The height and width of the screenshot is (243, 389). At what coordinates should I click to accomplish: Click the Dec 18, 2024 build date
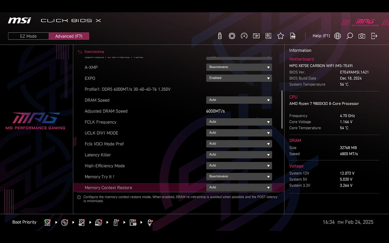coord(351,78)
